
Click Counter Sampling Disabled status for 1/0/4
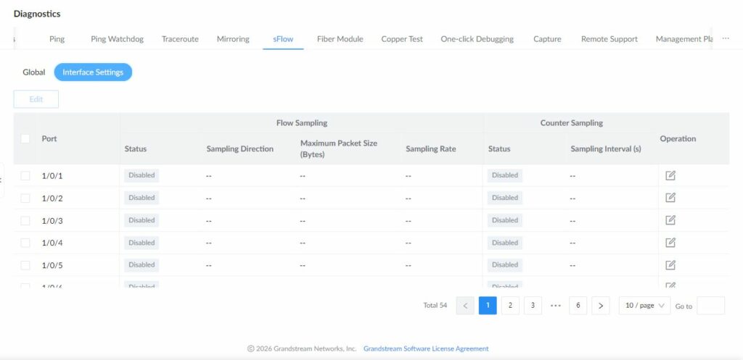(x=505, y=243)
